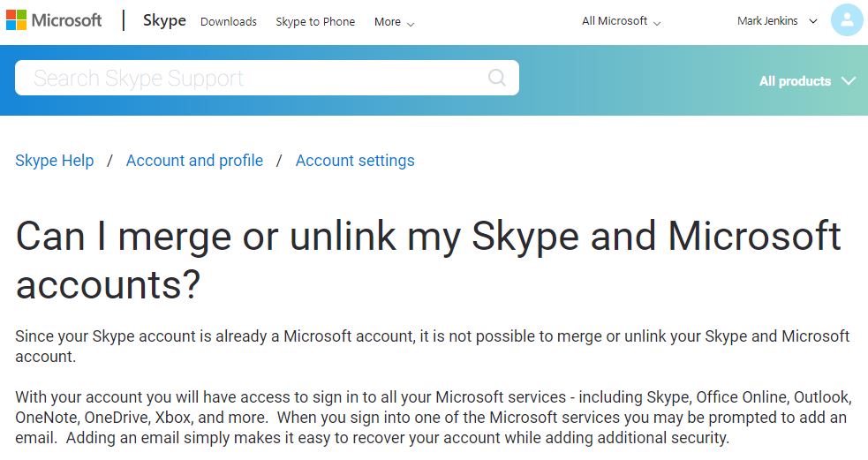Open the Skype home link
Image resolution: width=868 pixels, height=460 pixels.
(x=164, y=20)
